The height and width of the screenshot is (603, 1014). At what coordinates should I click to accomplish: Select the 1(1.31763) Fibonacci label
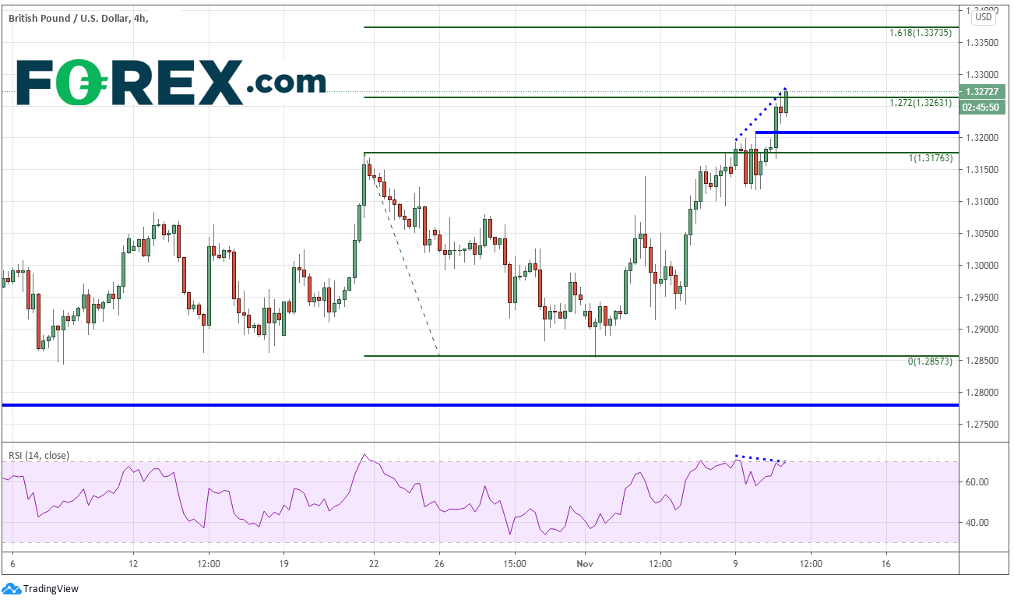(x=930, y=158)
